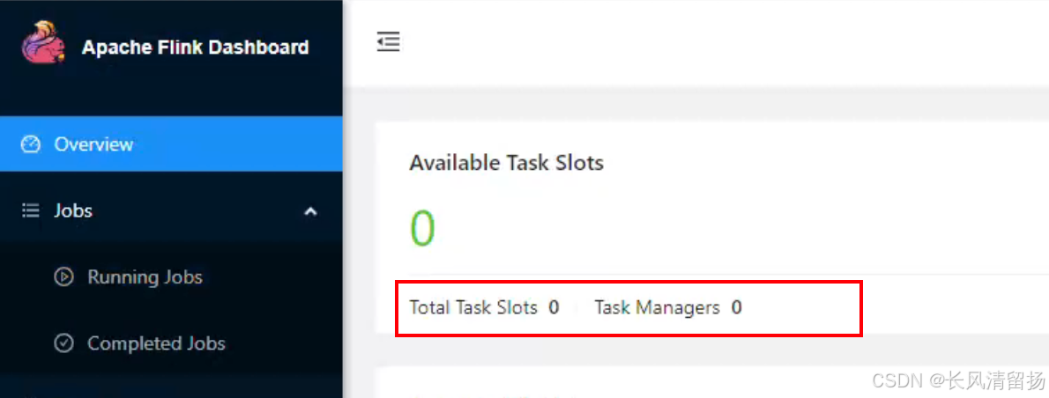1049x398 pixels.
Task: Select the Jobs menu label
Action: click(x=73, y=211)
